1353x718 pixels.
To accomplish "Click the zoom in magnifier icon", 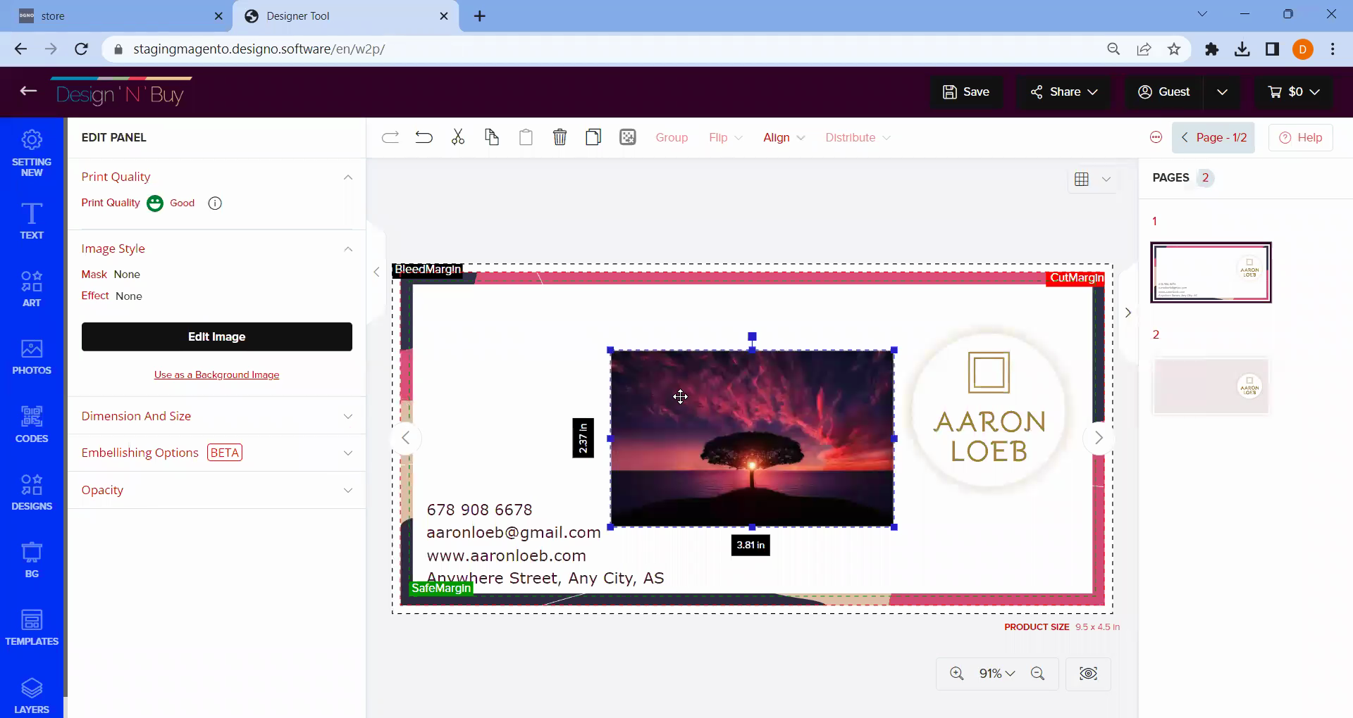I will point(956,674).
